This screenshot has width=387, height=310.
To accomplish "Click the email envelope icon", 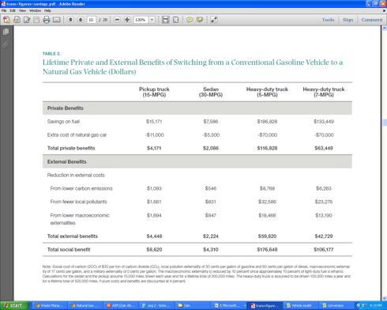I will [x=57, y=20].
